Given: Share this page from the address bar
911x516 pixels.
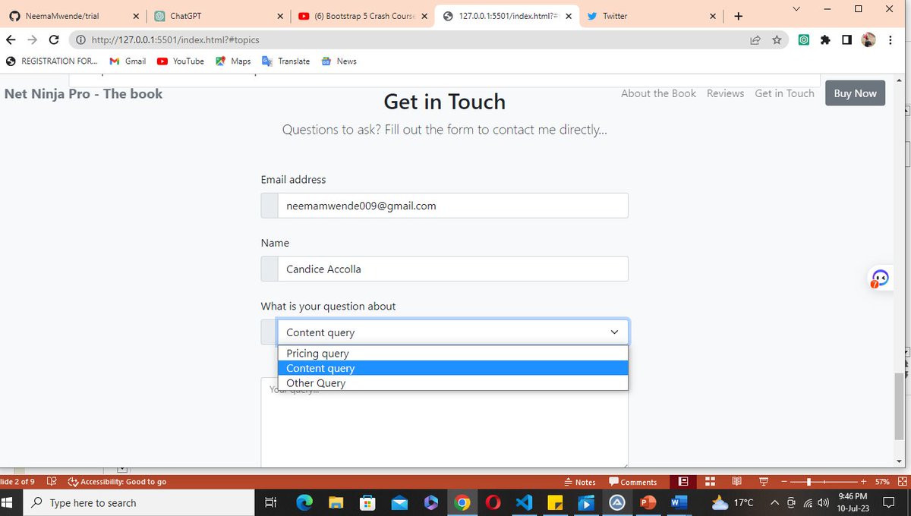Looking at the screenshot, I should pyautogui.click(x=755, y=40).
